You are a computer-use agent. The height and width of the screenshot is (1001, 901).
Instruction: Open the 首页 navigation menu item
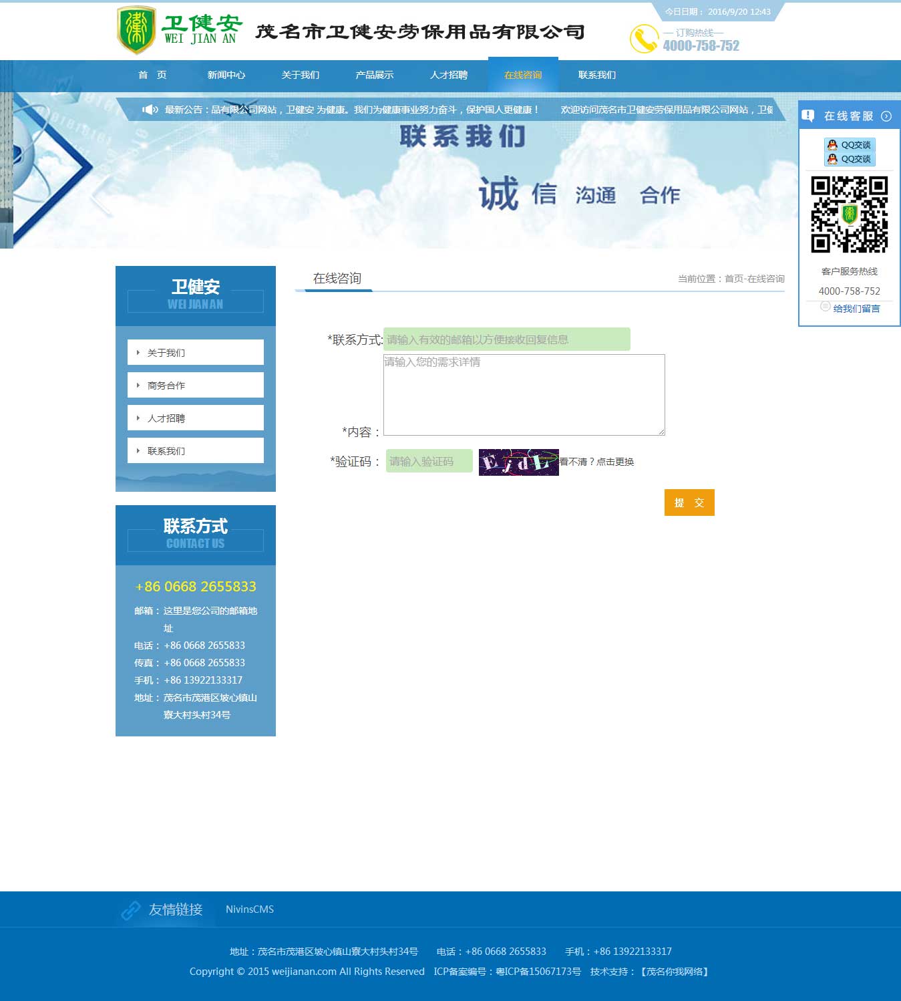coord(152,75)
